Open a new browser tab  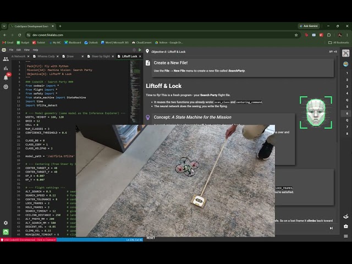point(60,26)
